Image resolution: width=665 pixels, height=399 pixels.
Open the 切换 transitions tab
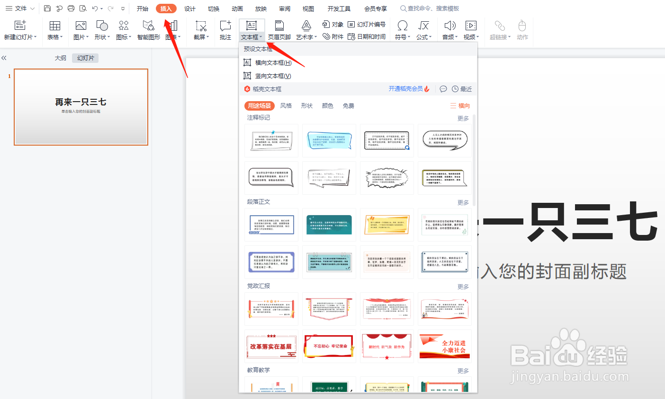click(x=214, y=9)
